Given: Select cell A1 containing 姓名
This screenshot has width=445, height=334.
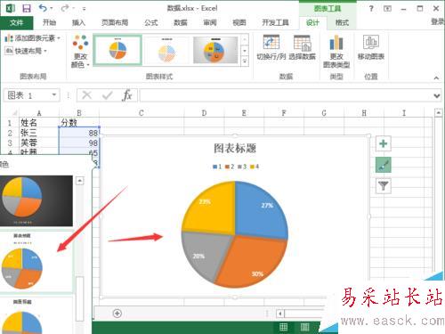Looking at the screenshot, I should click(38, 123).
